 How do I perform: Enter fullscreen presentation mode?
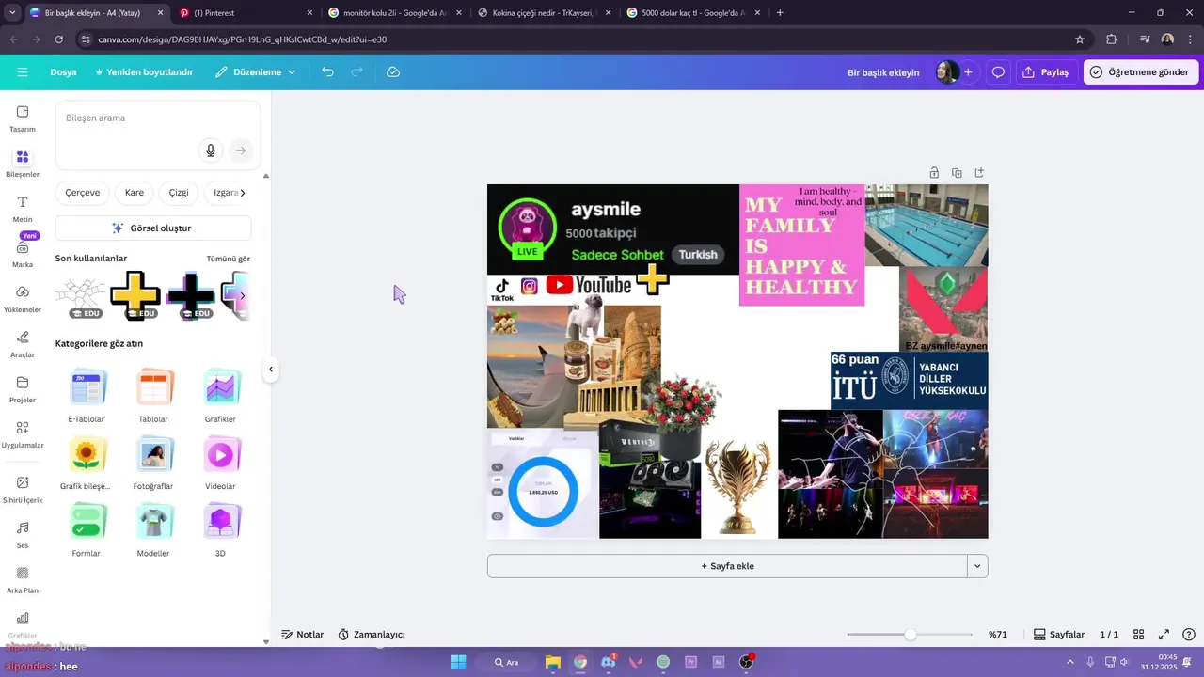point(1164,635)
